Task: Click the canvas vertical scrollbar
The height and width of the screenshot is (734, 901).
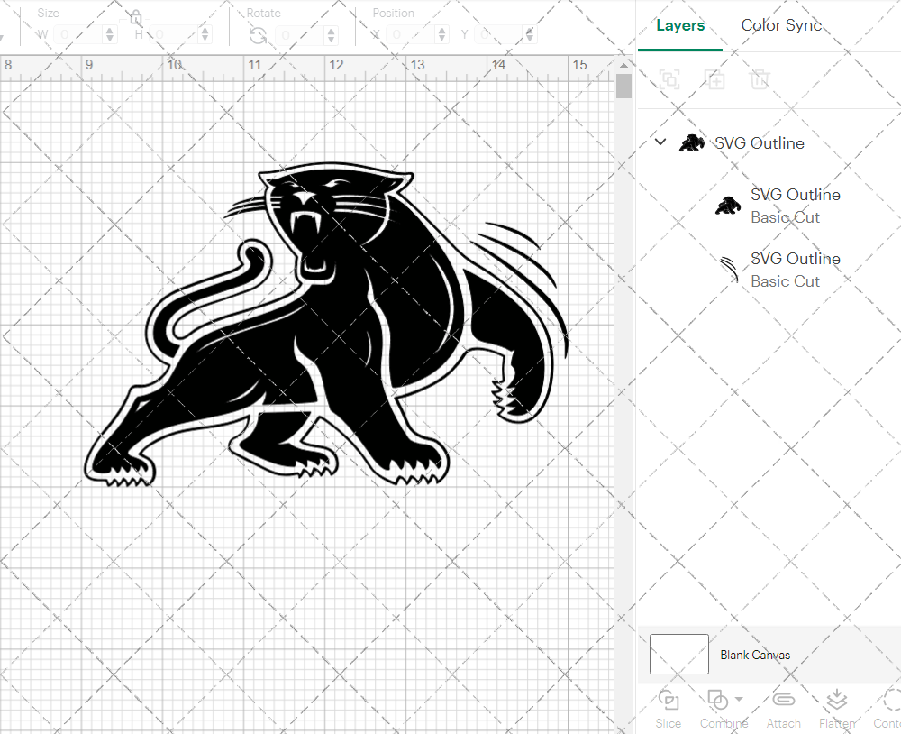Action: point(623,86)
